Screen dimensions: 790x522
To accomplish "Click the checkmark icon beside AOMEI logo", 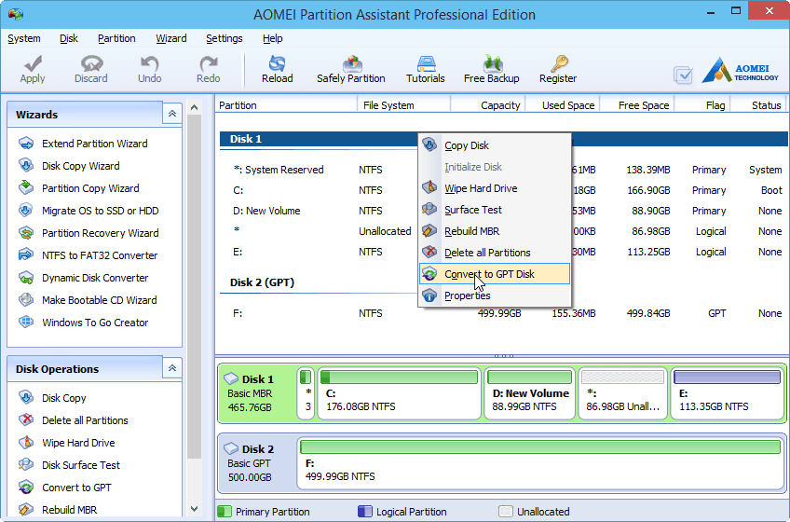I will (x=683, y=75).
